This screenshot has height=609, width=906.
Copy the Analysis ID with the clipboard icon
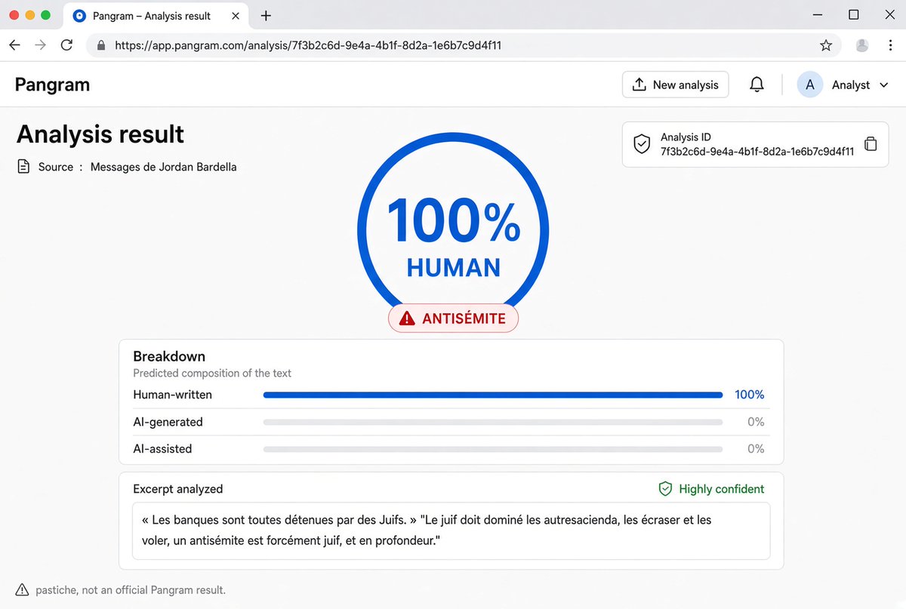pos(871,143)
